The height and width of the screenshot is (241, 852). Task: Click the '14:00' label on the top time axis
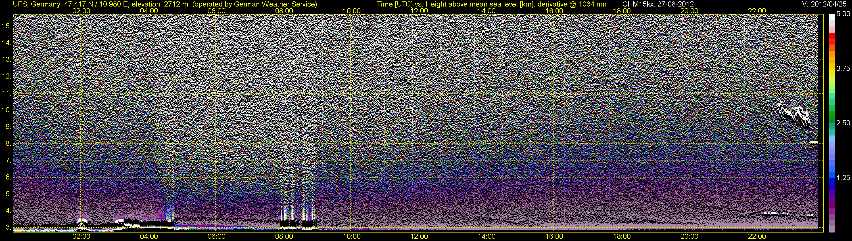click(x=487, y=11)
